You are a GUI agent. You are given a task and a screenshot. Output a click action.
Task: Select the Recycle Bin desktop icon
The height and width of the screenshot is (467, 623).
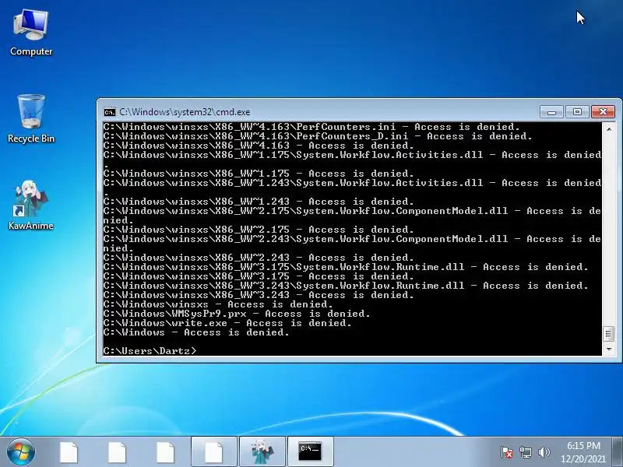tap(31, 118)
